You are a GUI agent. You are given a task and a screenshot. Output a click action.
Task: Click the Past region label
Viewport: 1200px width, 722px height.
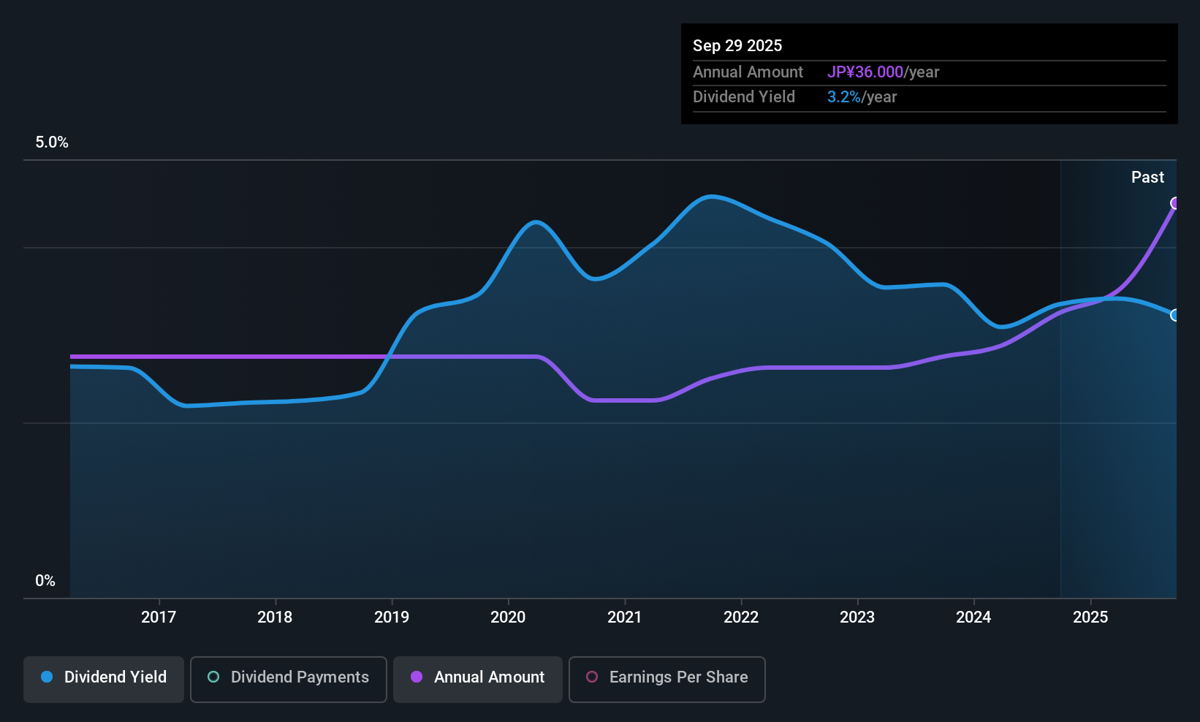1147,178
